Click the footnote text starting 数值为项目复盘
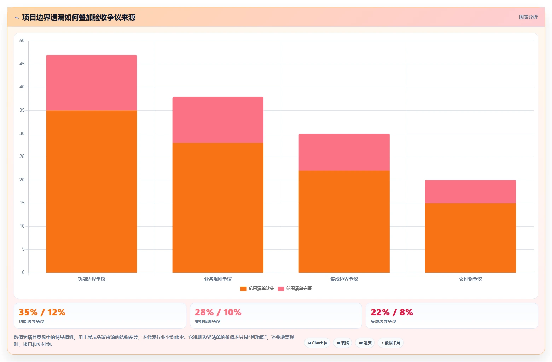Screen dimensions: 552x362 click(154, 341)
